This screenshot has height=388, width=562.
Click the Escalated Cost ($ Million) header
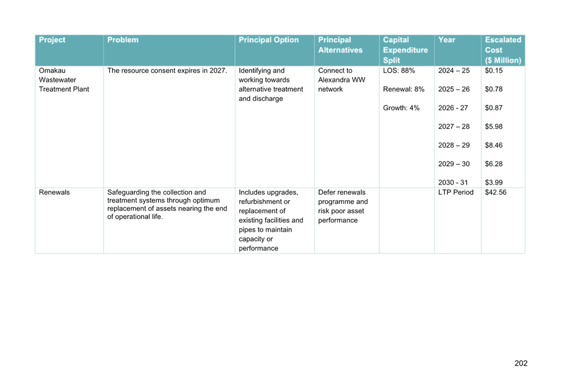click(503, 50)
